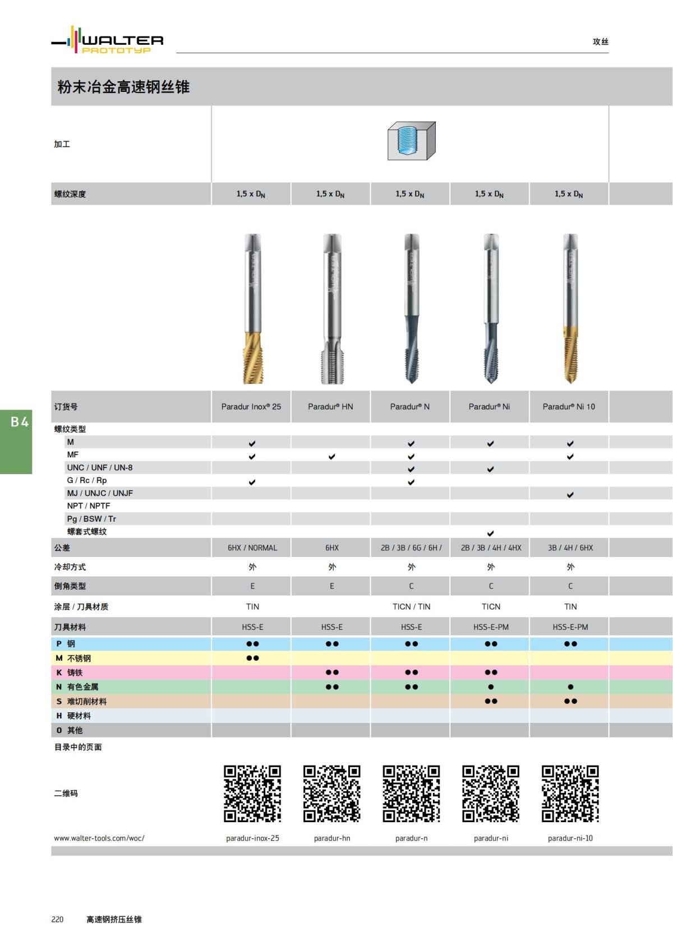Click the 目录中的页面 label
673x951 pixels.
tap(78, 747)
